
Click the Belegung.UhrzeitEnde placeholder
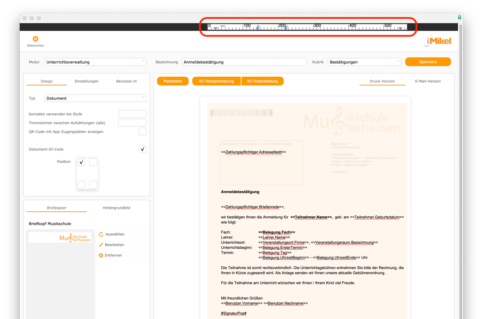click(337, 258)
